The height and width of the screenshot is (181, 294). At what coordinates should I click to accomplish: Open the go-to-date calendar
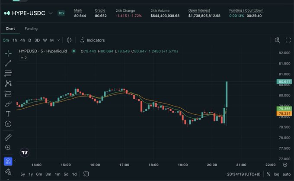[x=86, y=174]
